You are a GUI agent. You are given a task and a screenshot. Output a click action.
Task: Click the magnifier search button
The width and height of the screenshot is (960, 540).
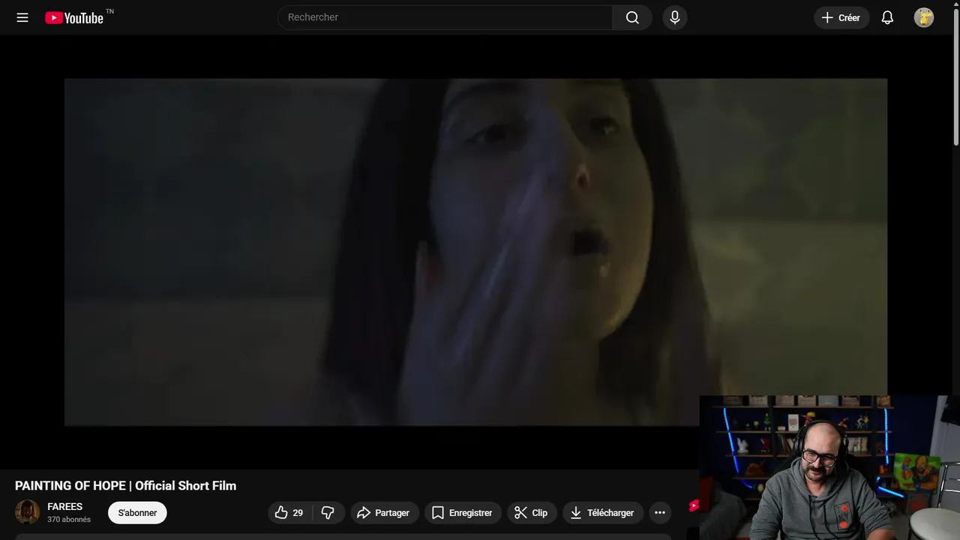(x=632, y=17)
